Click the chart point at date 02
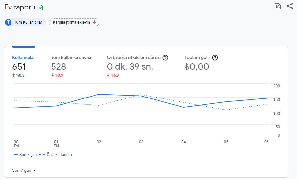Screen dimensions: 297x179 tap(99, 94)
